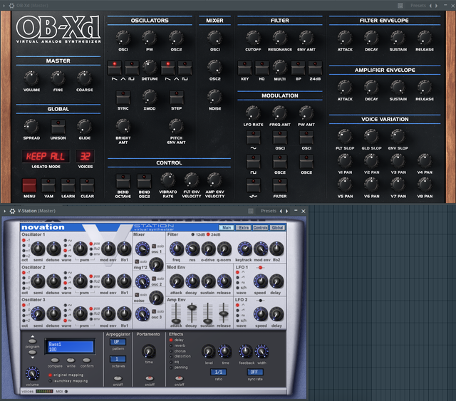Click the V-Station Amp Env release slider
The height and width of the screenshot is (401, 456).
[x=223, y=313]
